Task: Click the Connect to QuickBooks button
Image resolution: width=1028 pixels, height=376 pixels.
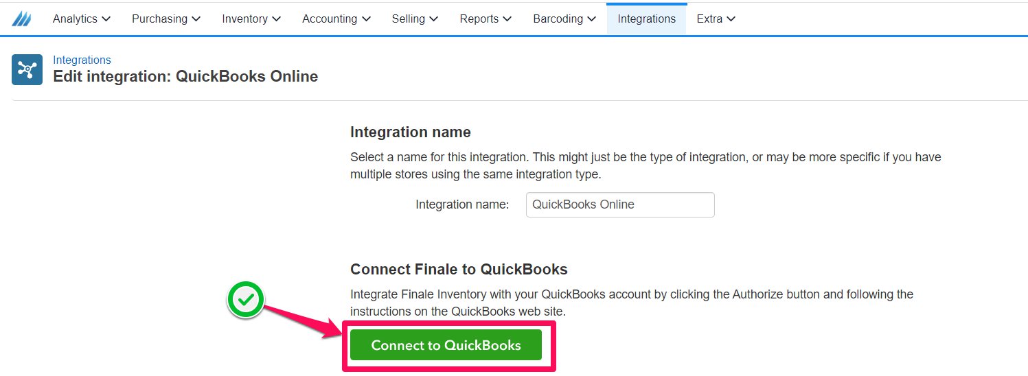Action: pos(446,345)
